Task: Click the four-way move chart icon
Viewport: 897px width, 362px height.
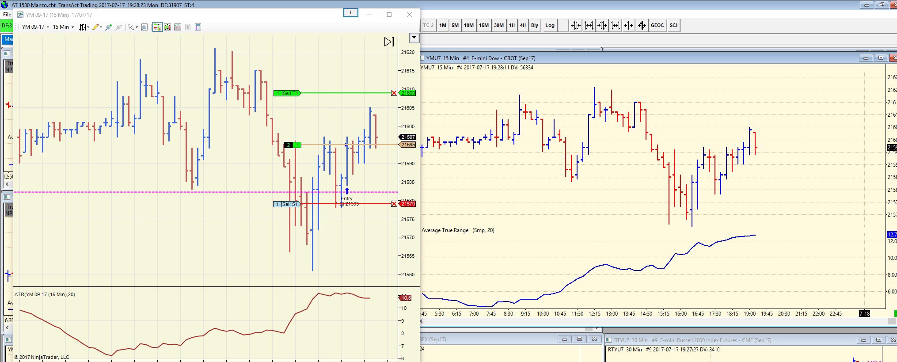Action: (x=642, y=25)
